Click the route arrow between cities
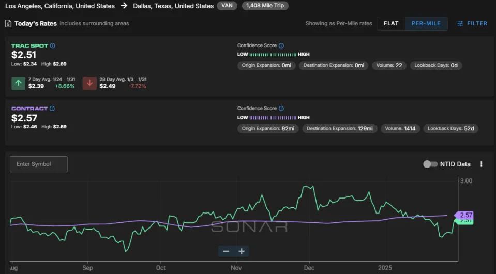Screen dimensions: 496x274 [124, 6]
